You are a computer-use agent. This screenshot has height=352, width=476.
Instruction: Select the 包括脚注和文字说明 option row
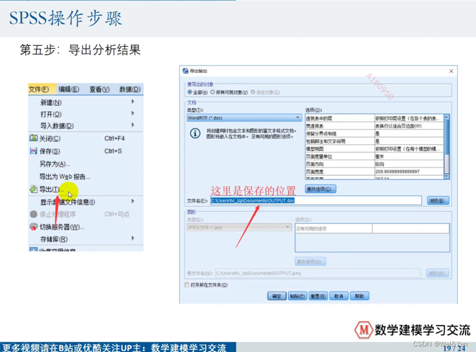tap(374, 141)
